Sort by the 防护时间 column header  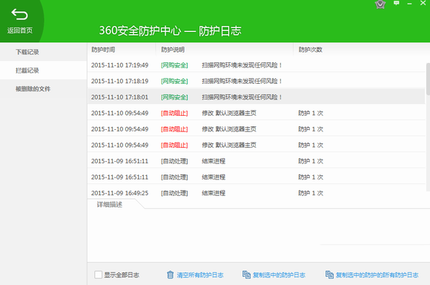(x=103, y=50)
